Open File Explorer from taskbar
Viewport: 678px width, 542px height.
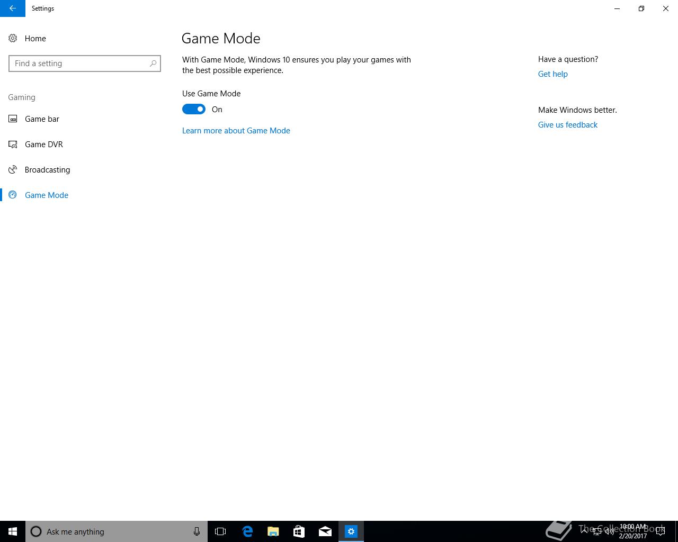pyautogui.click(x=273, y=531)
